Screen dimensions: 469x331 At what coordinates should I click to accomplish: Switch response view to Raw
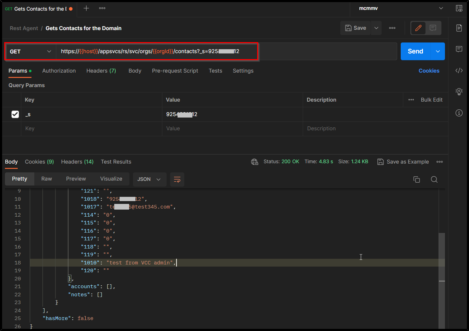click(47, 179)
